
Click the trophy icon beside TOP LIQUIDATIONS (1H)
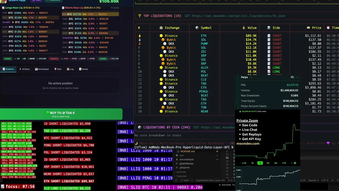pos(140,16)
